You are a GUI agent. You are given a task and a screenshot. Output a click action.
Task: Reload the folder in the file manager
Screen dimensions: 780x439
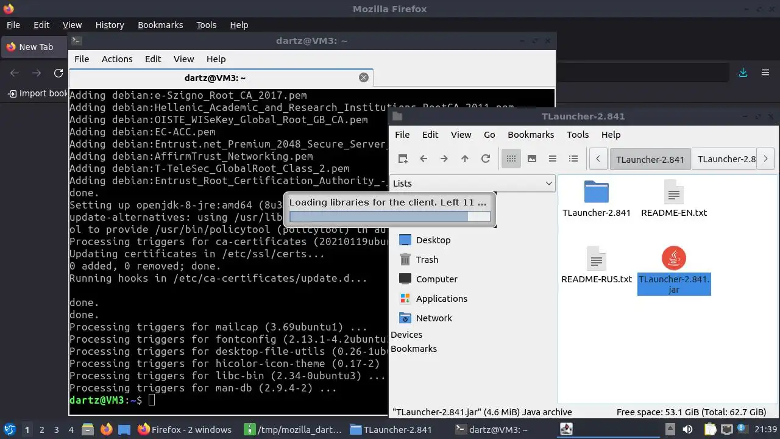coord(486,159)
